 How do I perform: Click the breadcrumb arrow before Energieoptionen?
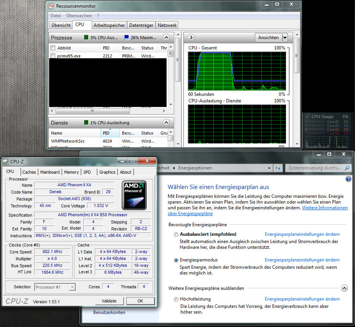tap(174, 168)
